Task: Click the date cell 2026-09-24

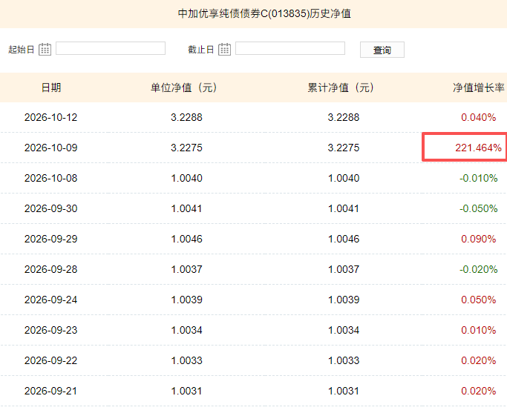Action: click(x=50, y=300)
